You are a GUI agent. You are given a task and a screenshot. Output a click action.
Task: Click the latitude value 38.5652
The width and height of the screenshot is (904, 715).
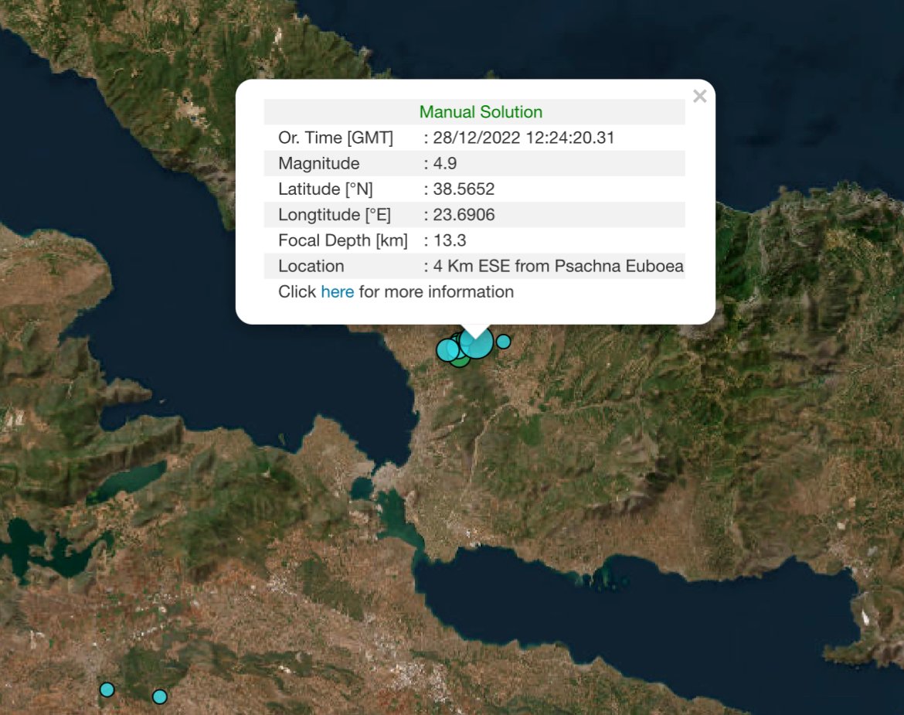coord(464,189)
